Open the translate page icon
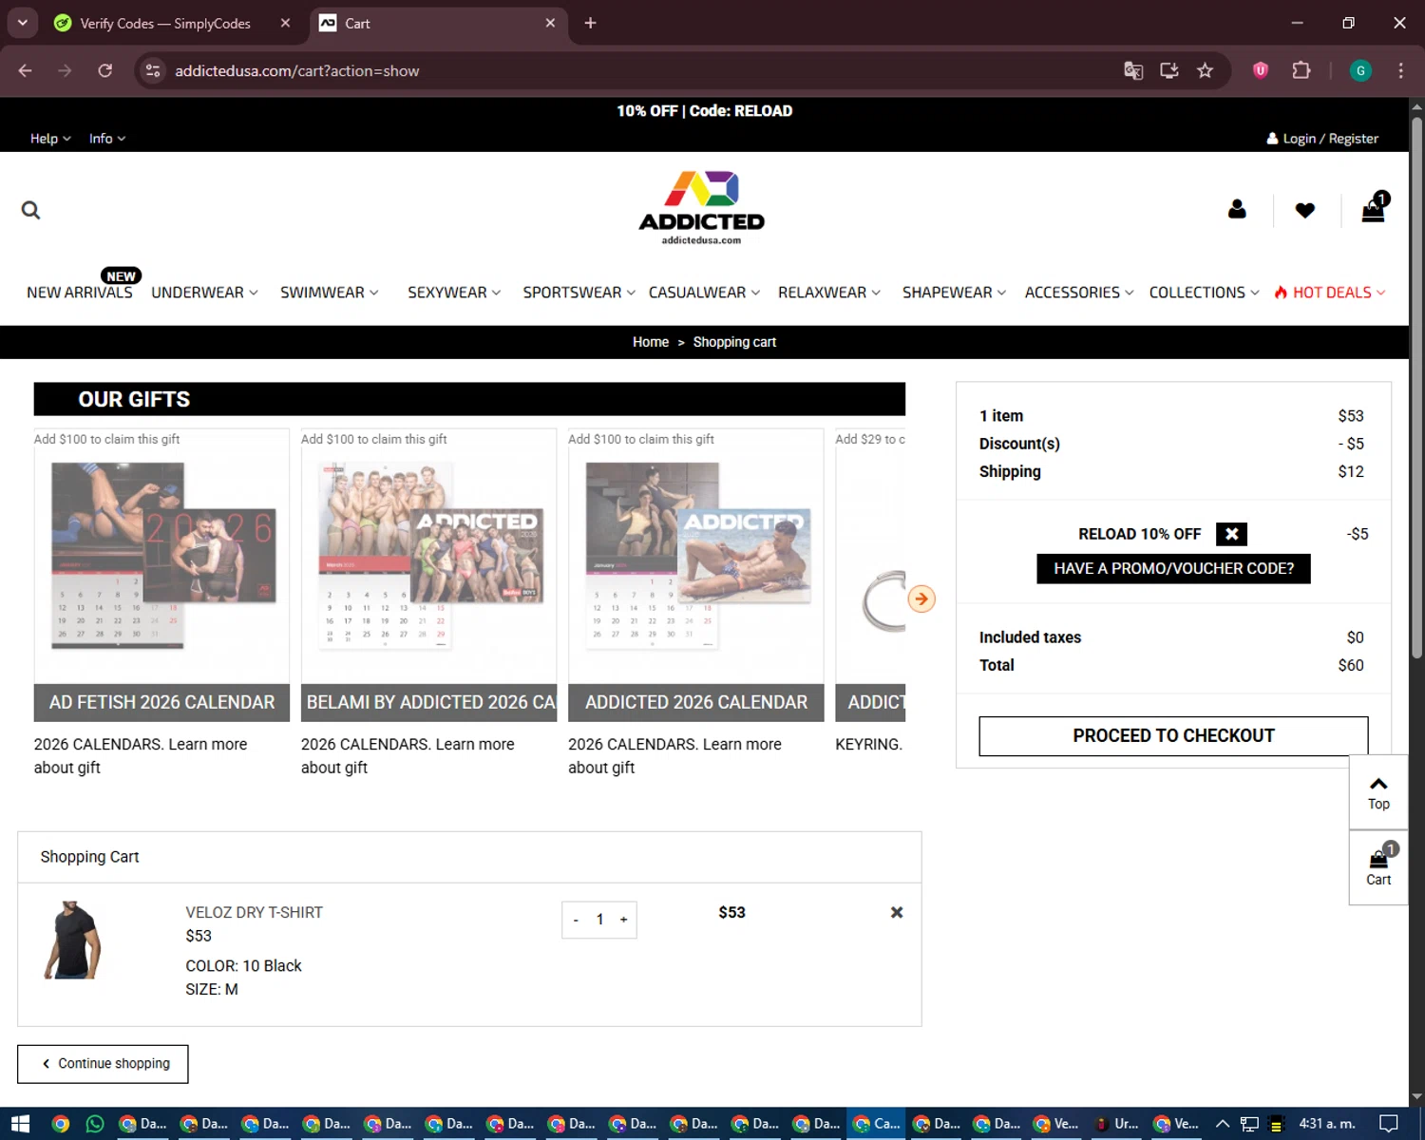Viewport: 1425px width, 1140px height. point(1133,70)
